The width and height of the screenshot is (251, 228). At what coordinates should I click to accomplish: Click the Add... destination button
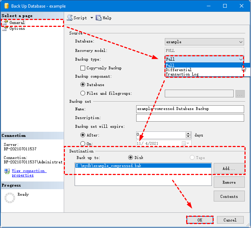(229, 168)
